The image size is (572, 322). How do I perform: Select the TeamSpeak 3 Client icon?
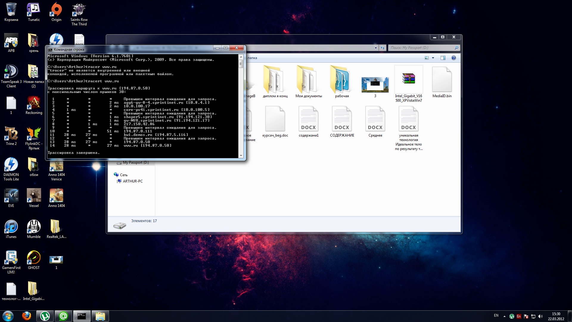tap(11, 76)
